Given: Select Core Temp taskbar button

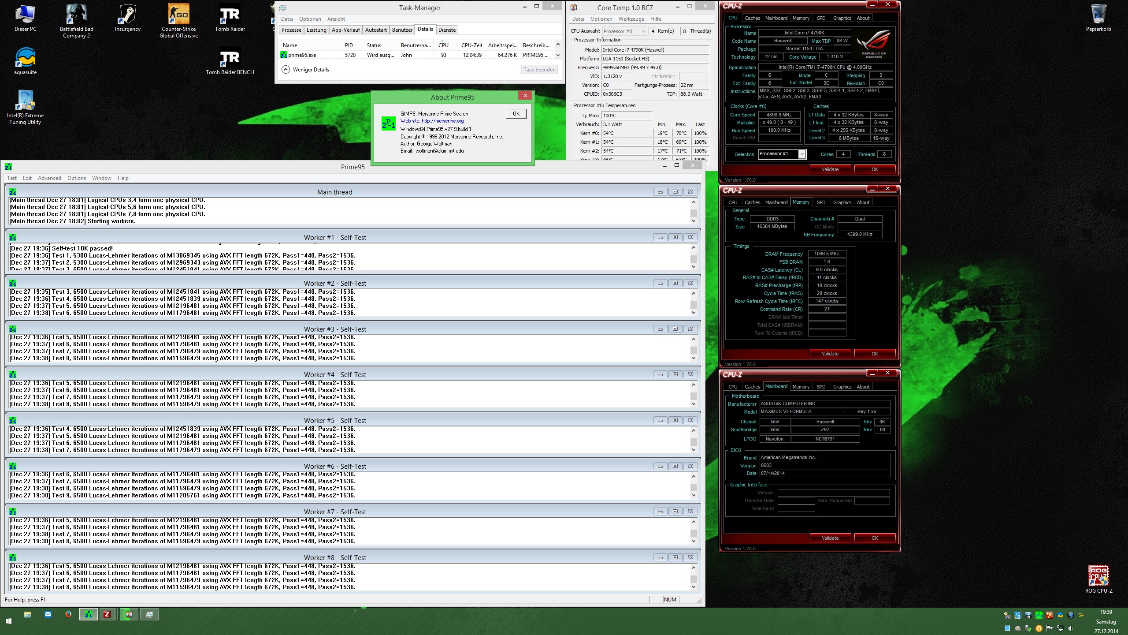Looking at the screenshot, I should (129, 614).
